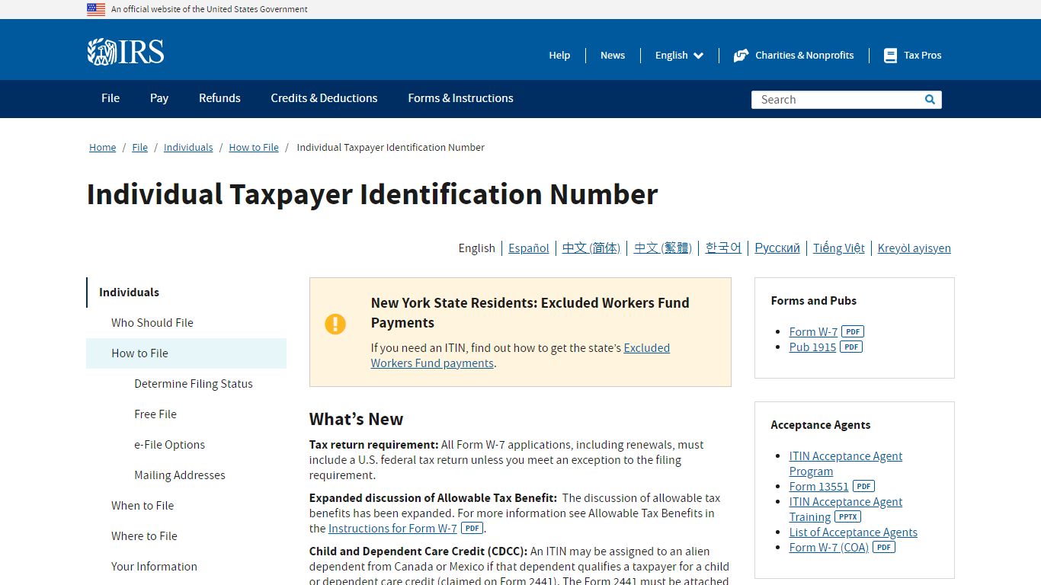Open List of Acceptance Agents link
The width and height of the screenshot is (1041, 585).
click(854, 532)
